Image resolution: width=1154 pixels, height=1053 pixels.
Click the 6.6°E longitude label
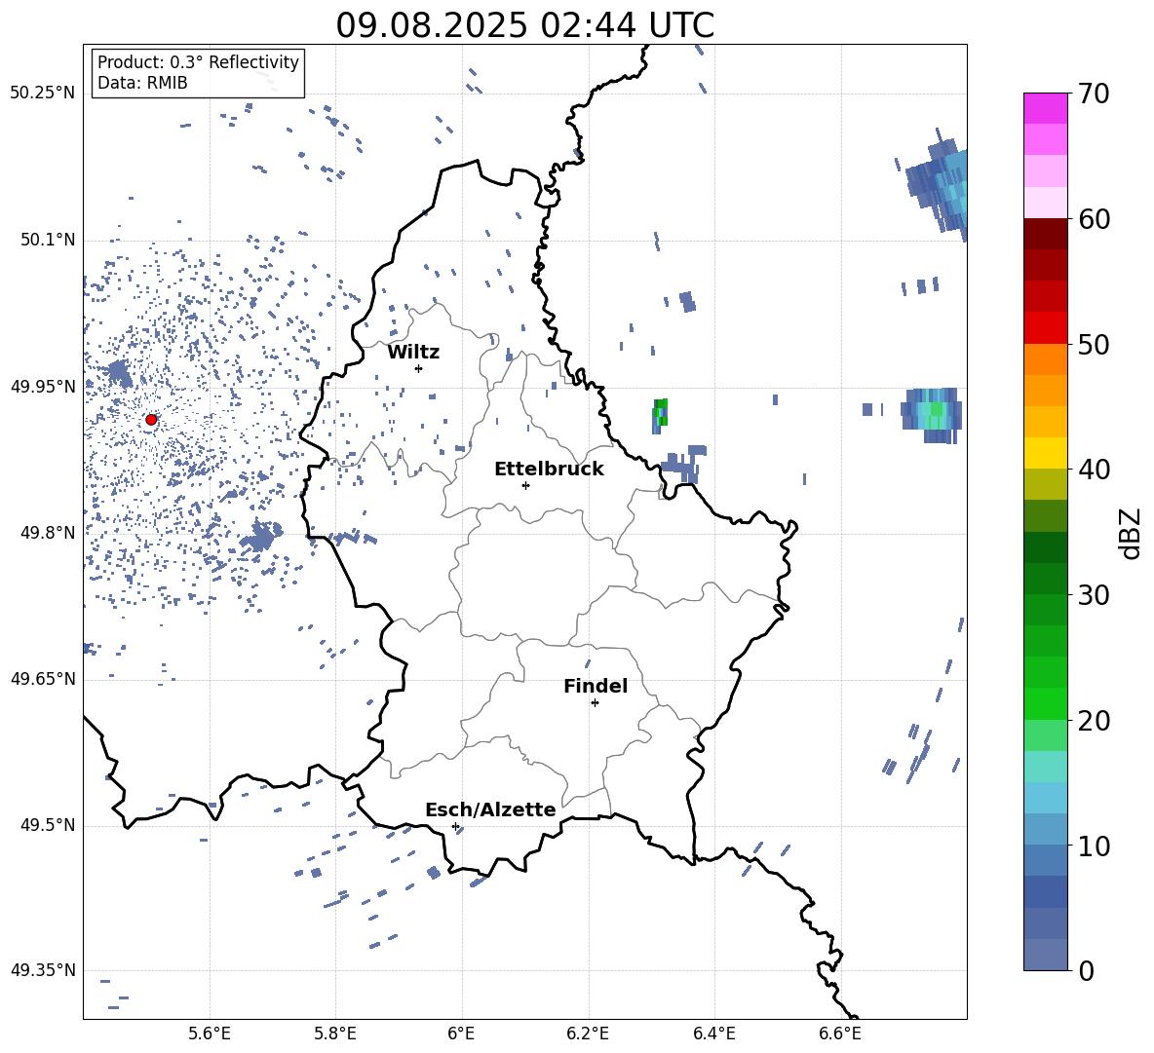[840, 1034]
